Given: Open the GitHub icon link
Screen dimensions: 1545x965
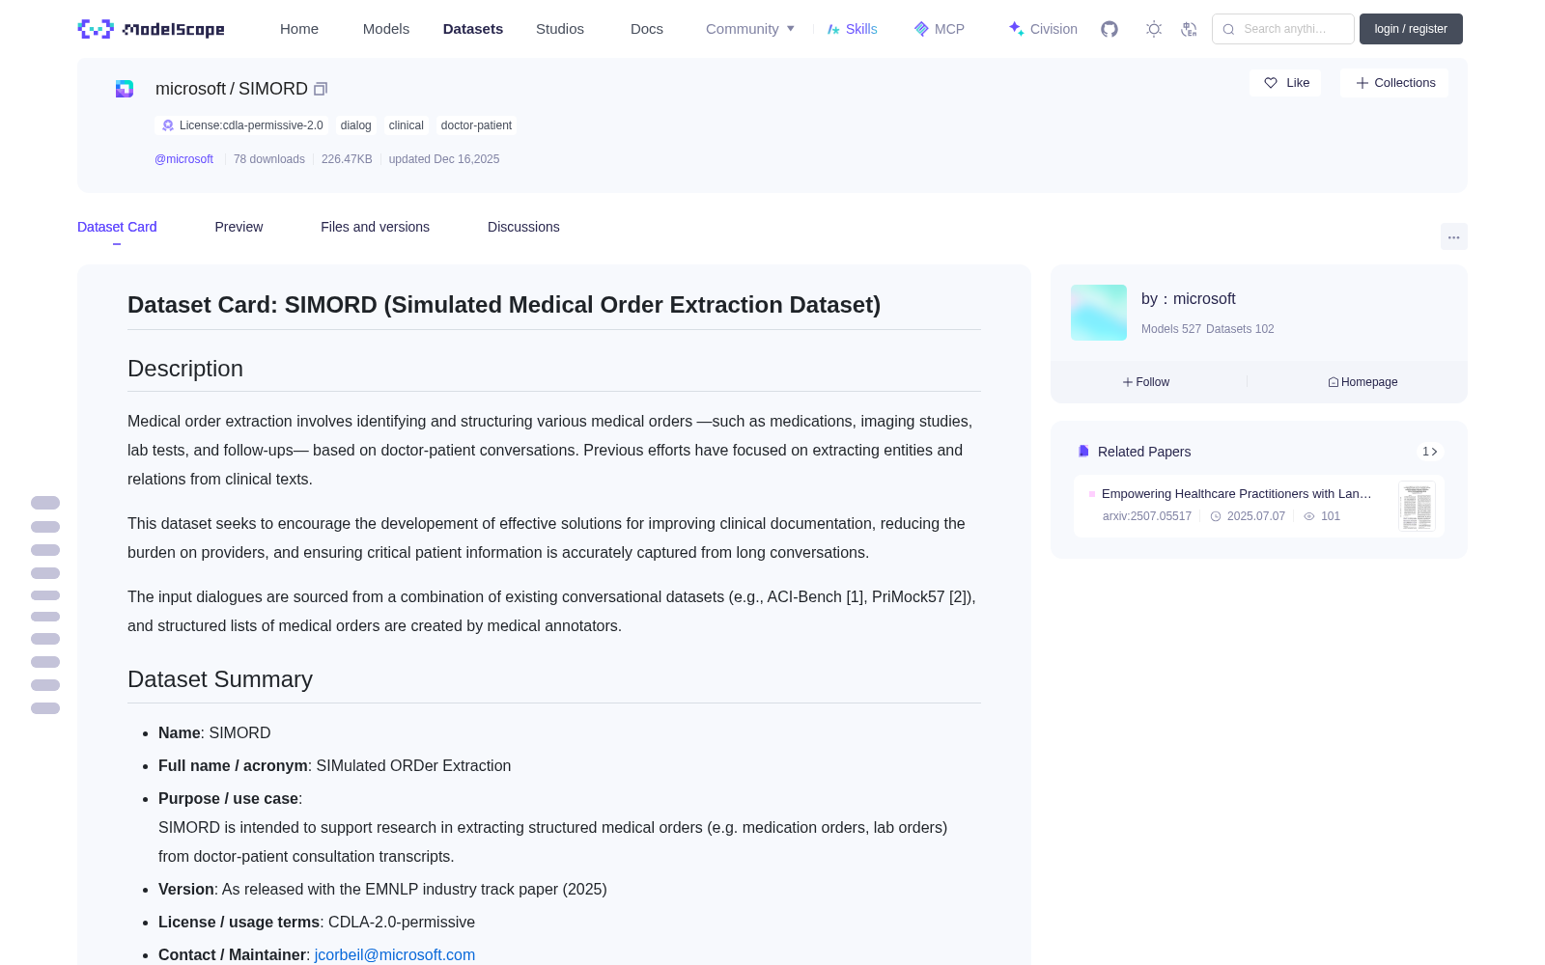Looking at the screenshot, I should (1110, 29).
